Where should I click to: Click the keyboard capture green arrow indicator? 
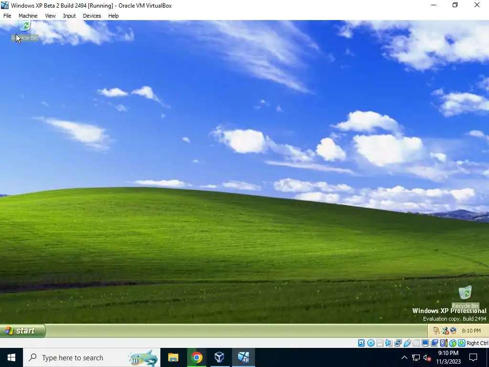(462, 343)
